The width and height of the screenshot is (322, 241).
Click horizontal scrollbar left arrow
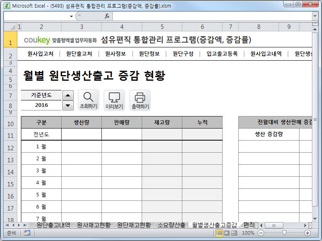(x=261, y=225)
